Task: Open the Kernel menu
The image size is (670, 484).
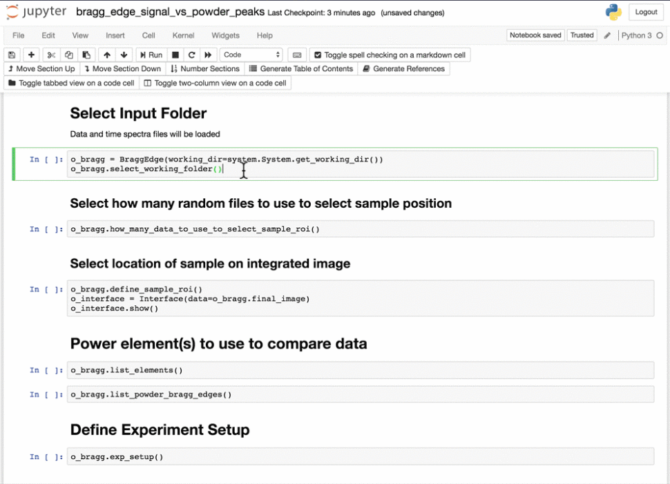Action: pyautogui.click(x=183, y=35)
